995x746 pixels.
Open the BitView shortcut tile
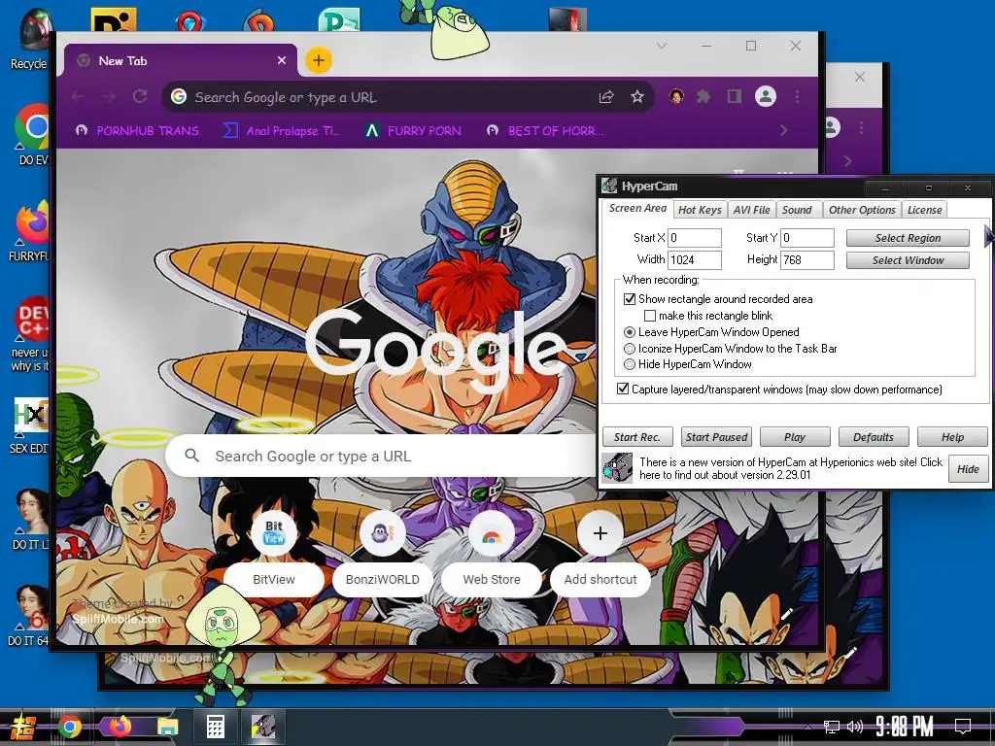pyautogui.click(x=273, y=550)
